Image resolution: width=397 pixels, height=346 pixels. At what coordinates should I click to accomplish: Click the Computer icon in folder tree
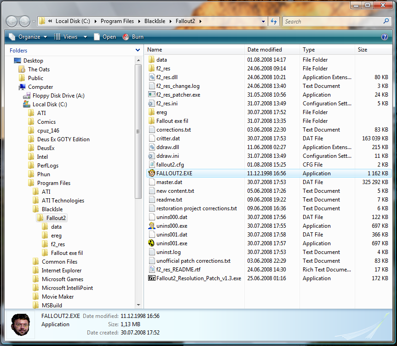[22, 87]
